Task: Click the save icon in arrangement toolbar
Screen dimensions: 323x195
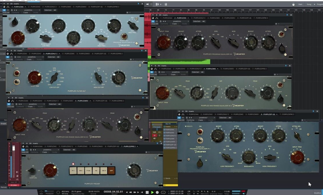Action: [x=166, y=4]
